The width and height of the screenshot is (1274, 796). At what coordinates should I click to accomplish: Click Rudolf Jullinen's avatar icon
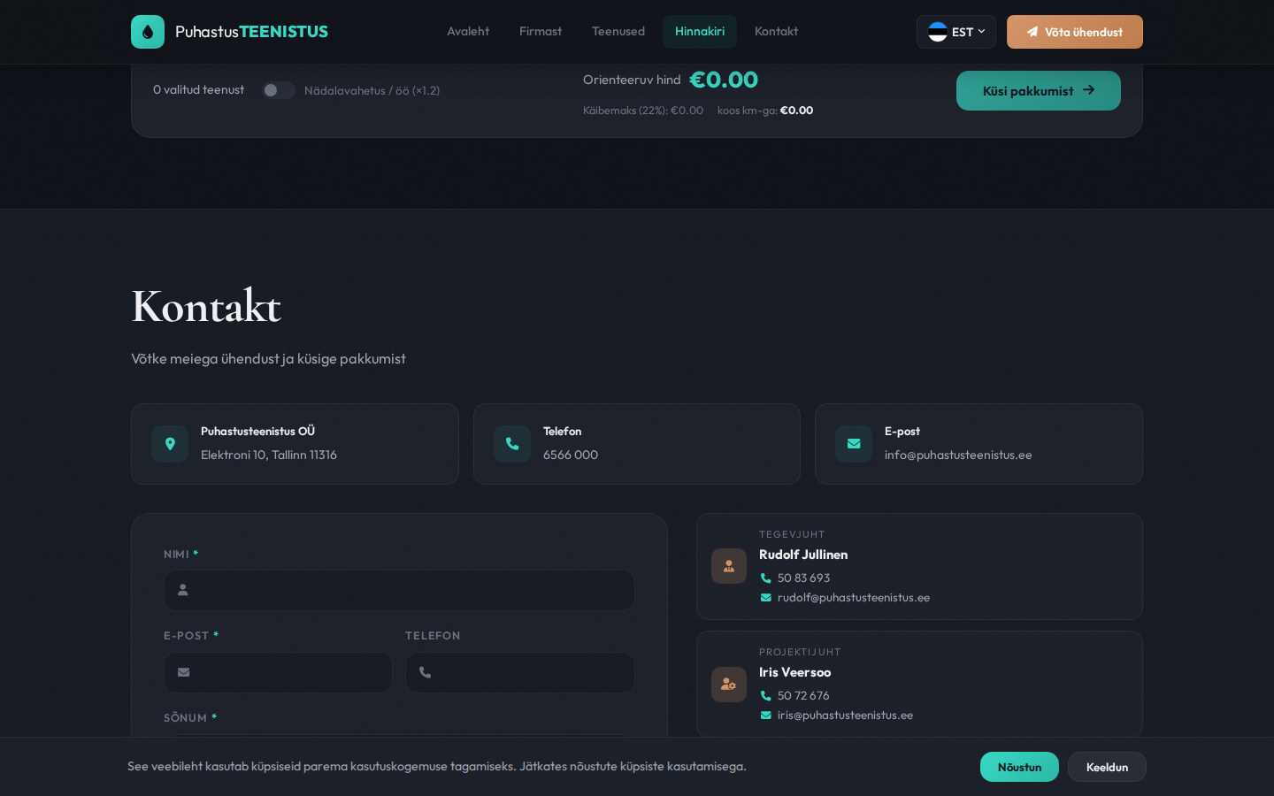click(x=729, y=566)
